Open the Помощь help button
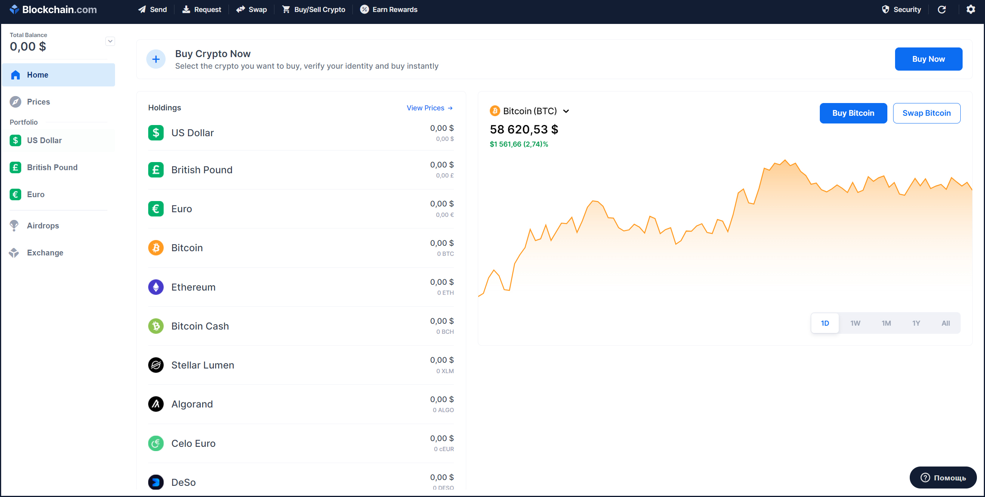The width and height of the screenshot is (985, 497). coord(943,478)
